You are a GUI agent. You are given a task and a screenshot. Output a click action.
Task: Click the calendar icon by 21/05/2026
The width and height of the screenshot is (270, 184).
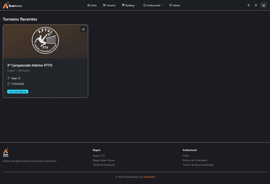[8, 84]
